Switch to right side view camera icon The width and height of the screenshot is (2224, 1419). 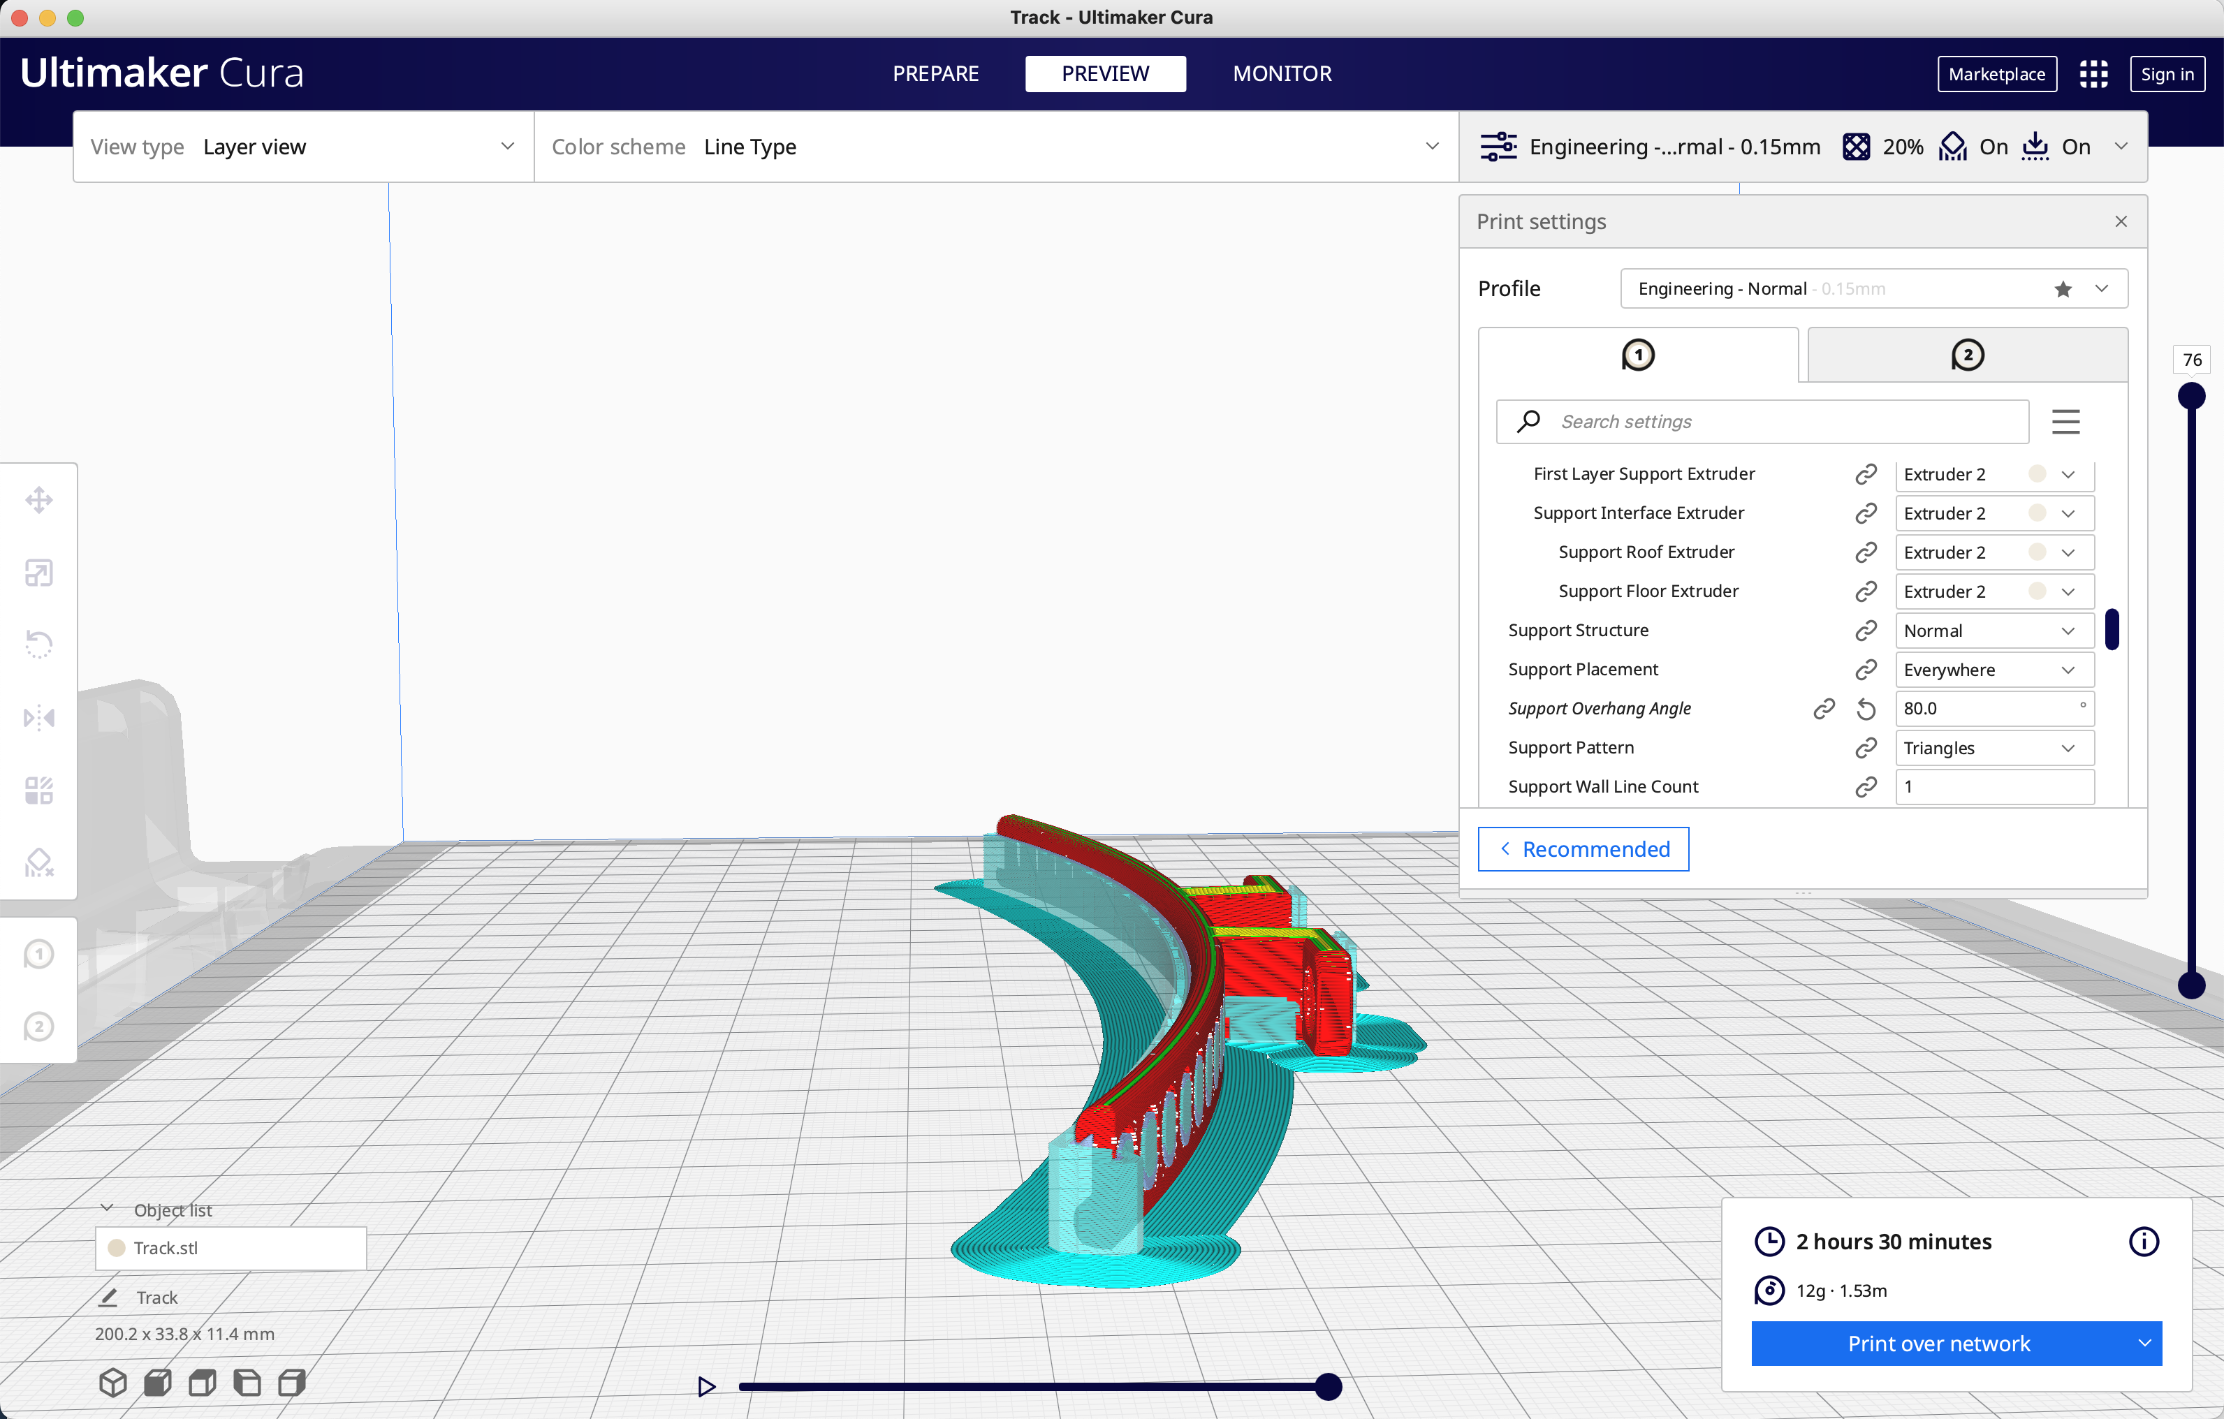(292, 1382)
